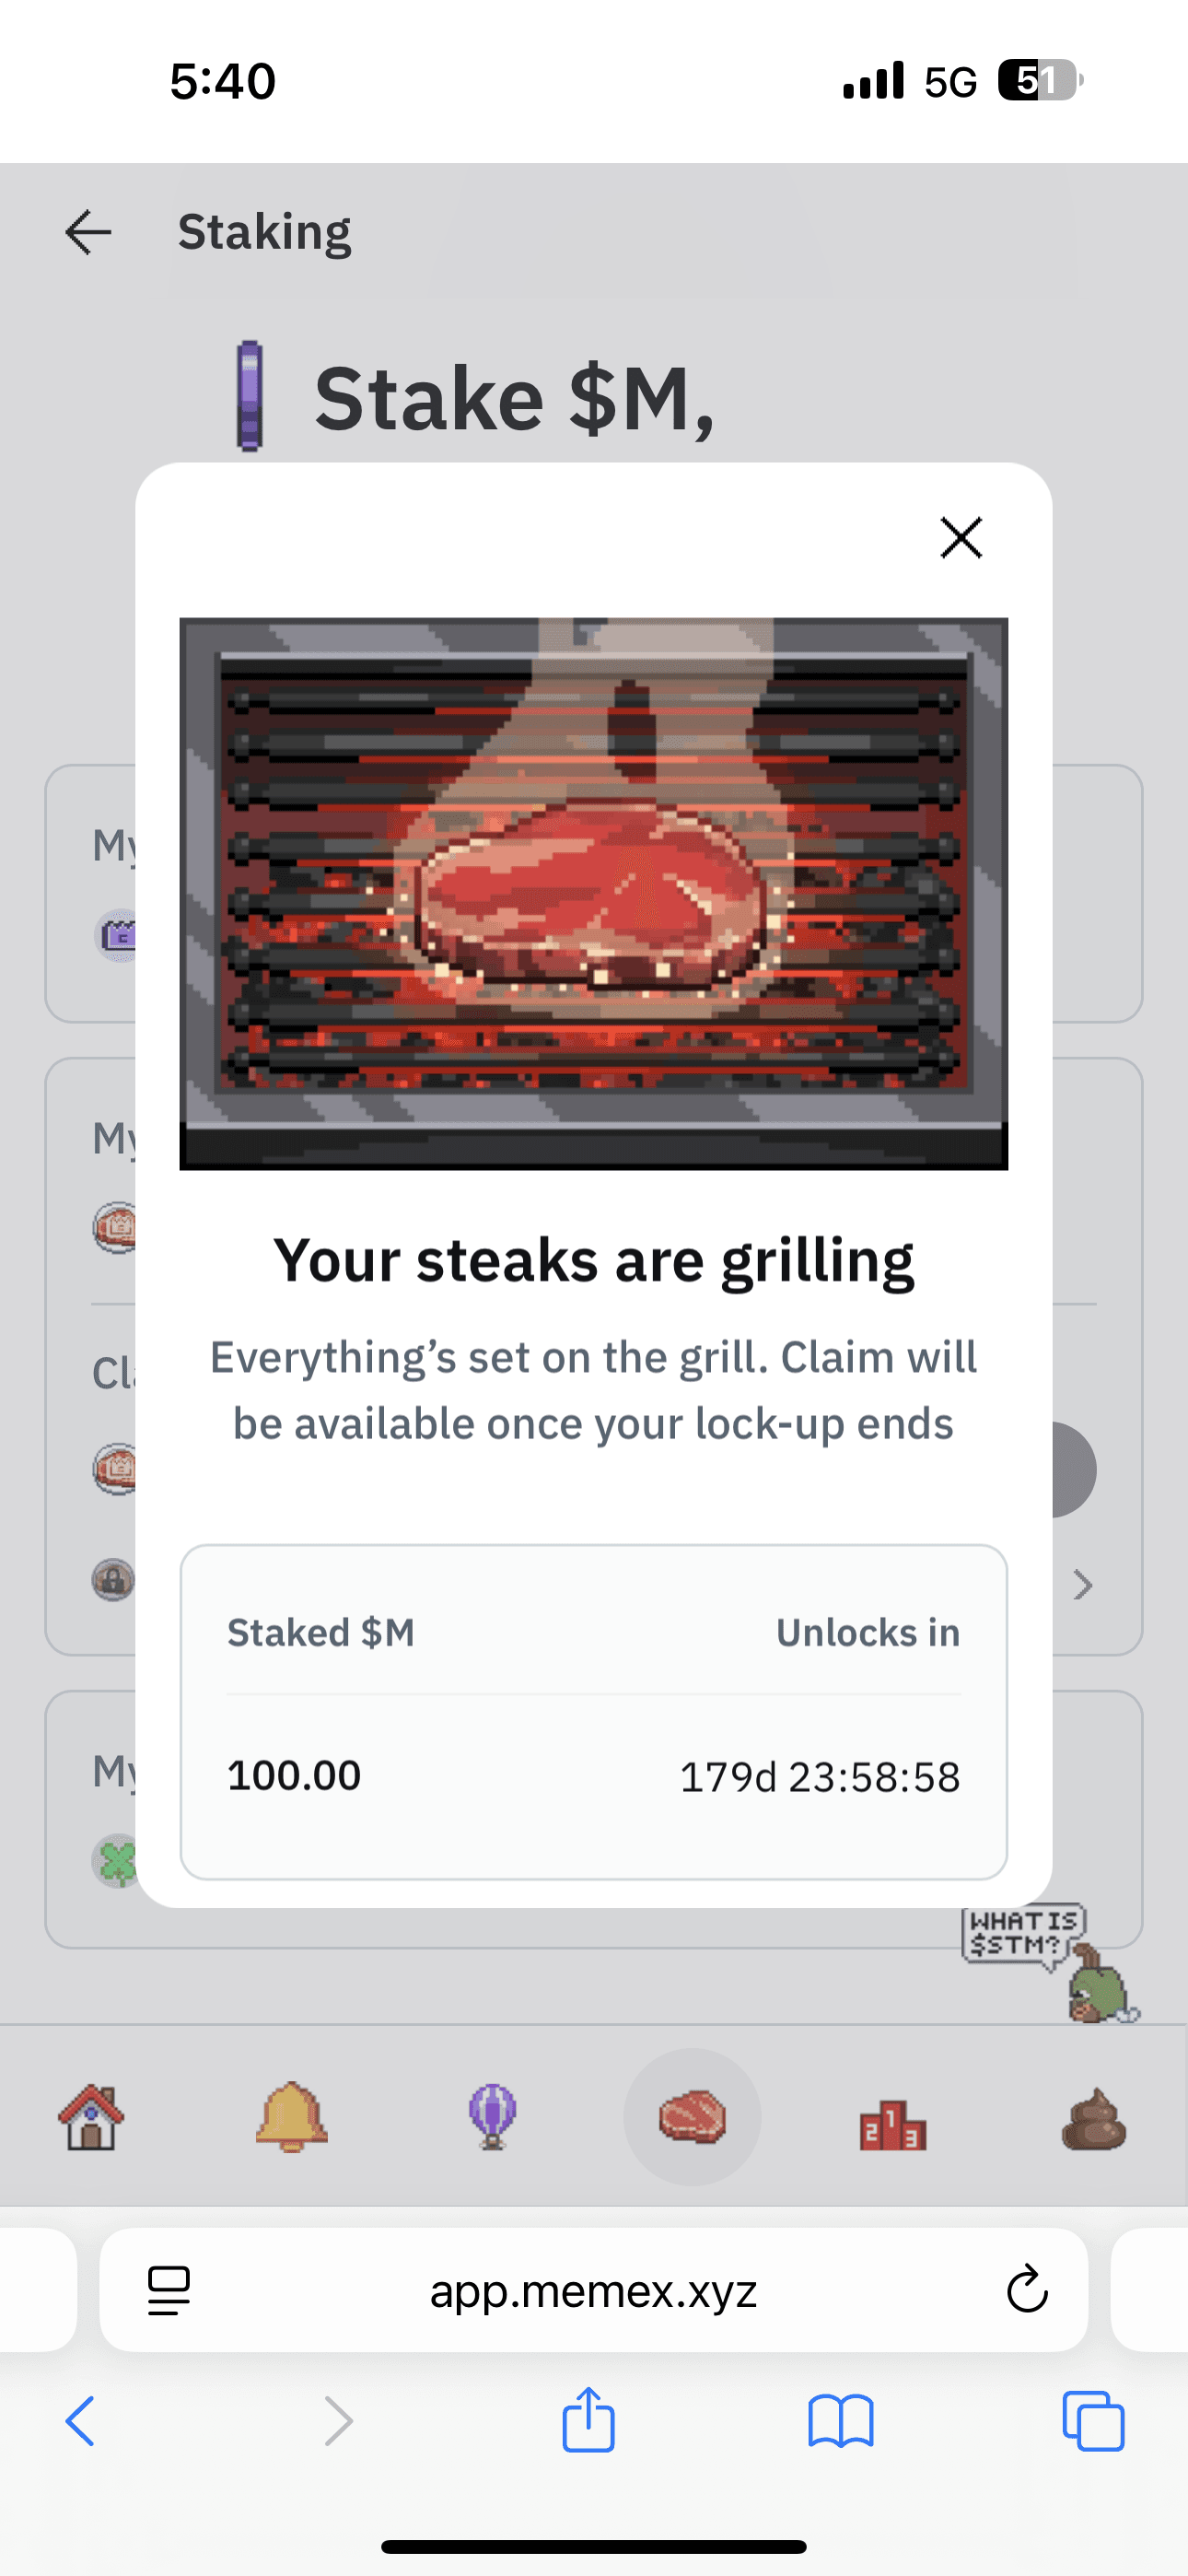
Task: Open Safari bookmarks book icon
Action: [840, 2422]
